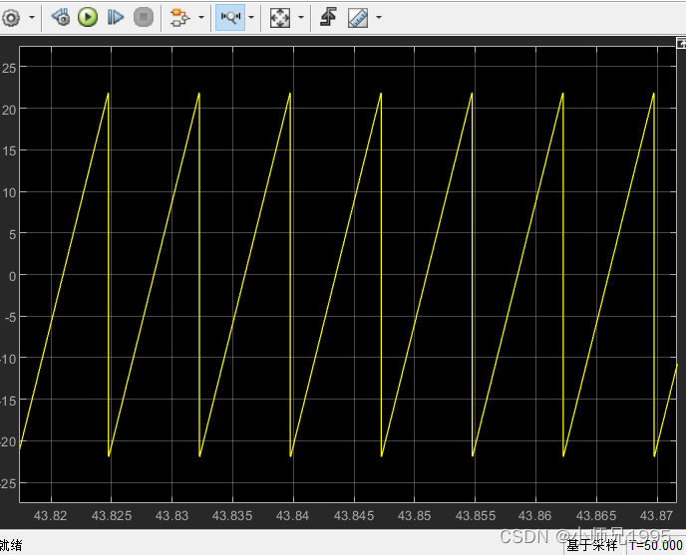This screenshot has height=555, width=686.
Task: Open the zoom mode dropdown arrow
Action: pyautogui.click(x=251, y=18)
